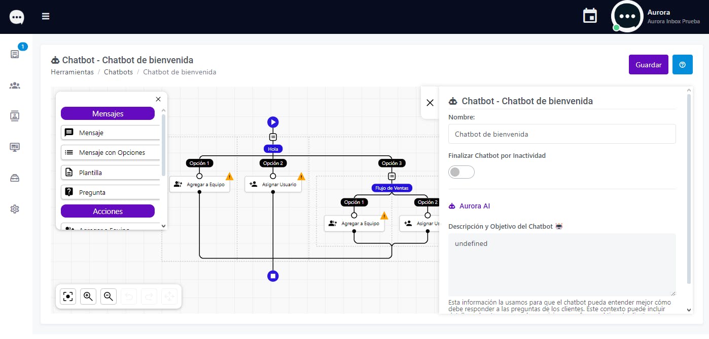Focus the Nombre input field
709x339 pixels.
tap(562, 134)
